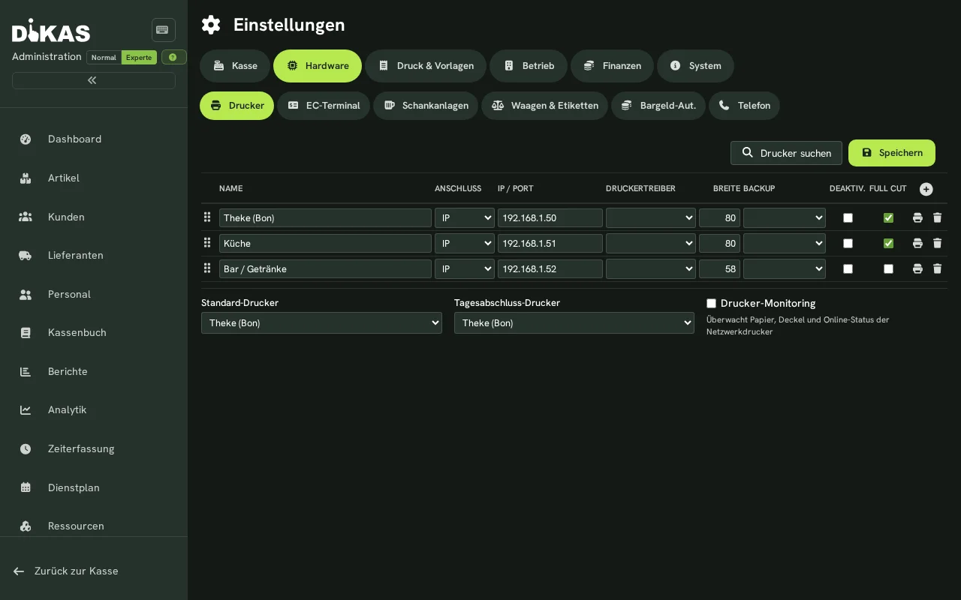Screen dimensions: 961x600
Task: Test print the Bar / Getränke printer
Action: pyautogui.click(x=917, y=268)
